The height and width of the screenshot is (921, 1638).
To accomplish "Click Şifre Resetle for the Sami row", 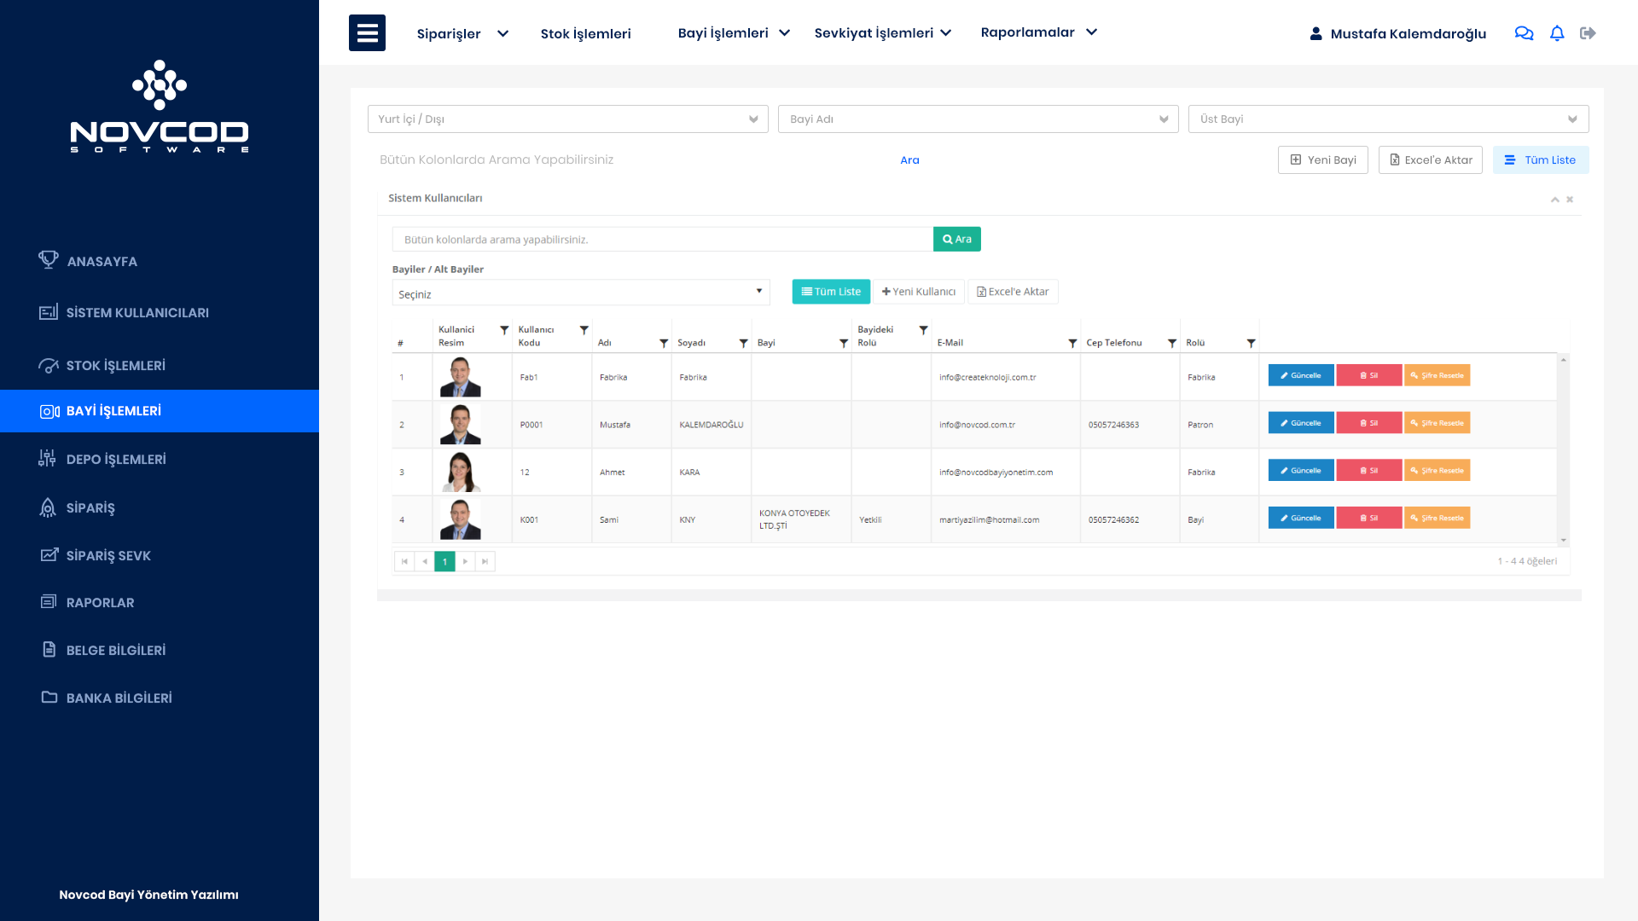I will coord(1437,518).
